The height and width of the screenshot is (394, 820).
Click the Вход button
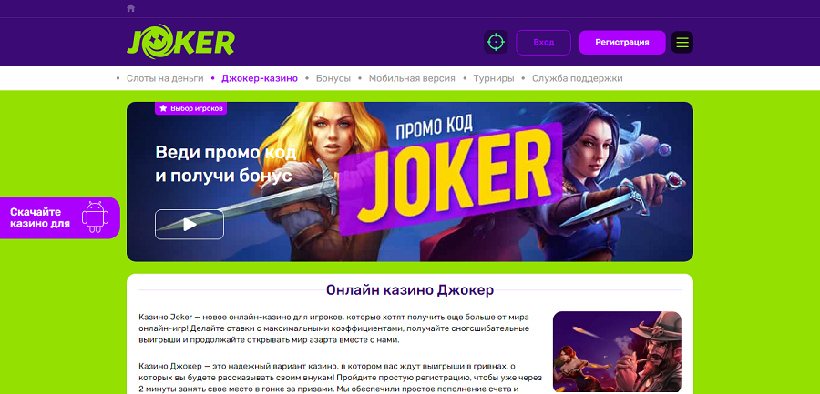[543, 43]
